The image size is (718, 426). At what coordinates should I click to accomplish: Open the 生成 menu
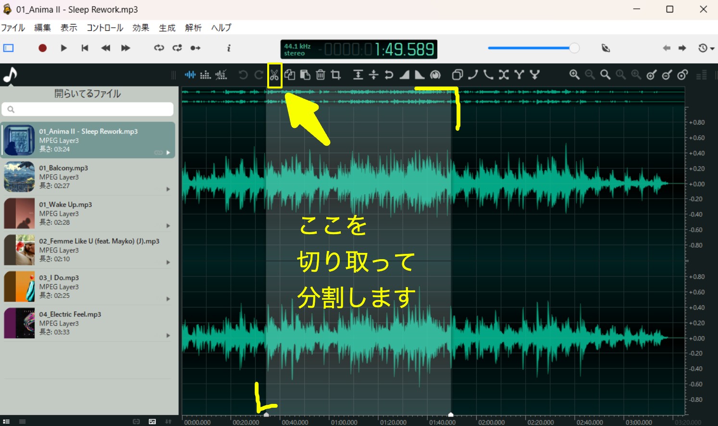pyautogui.click(x=167, y=28)
